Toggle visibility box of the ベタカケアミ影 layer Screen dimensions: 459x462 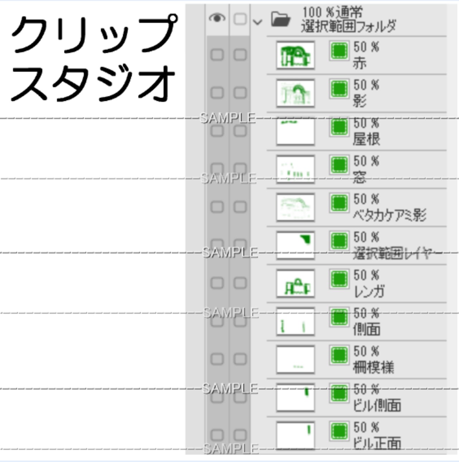pyautogui.click(x=217, y=207)
